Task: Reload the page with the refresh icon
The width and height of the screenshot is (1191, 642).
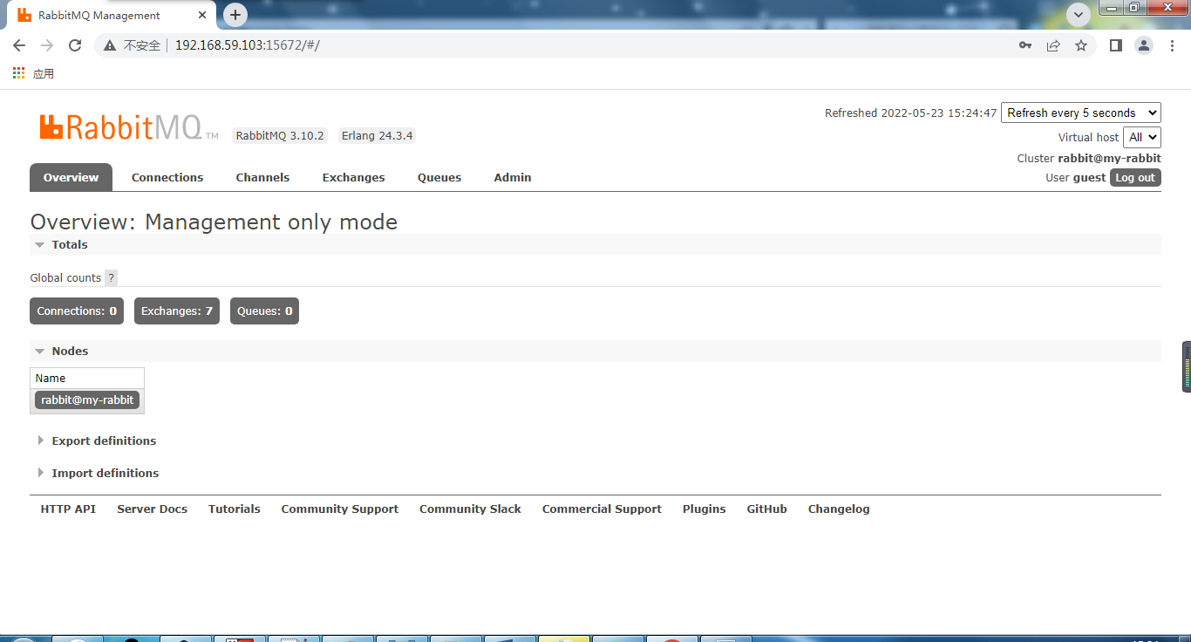Action: (x=75, y=45)
